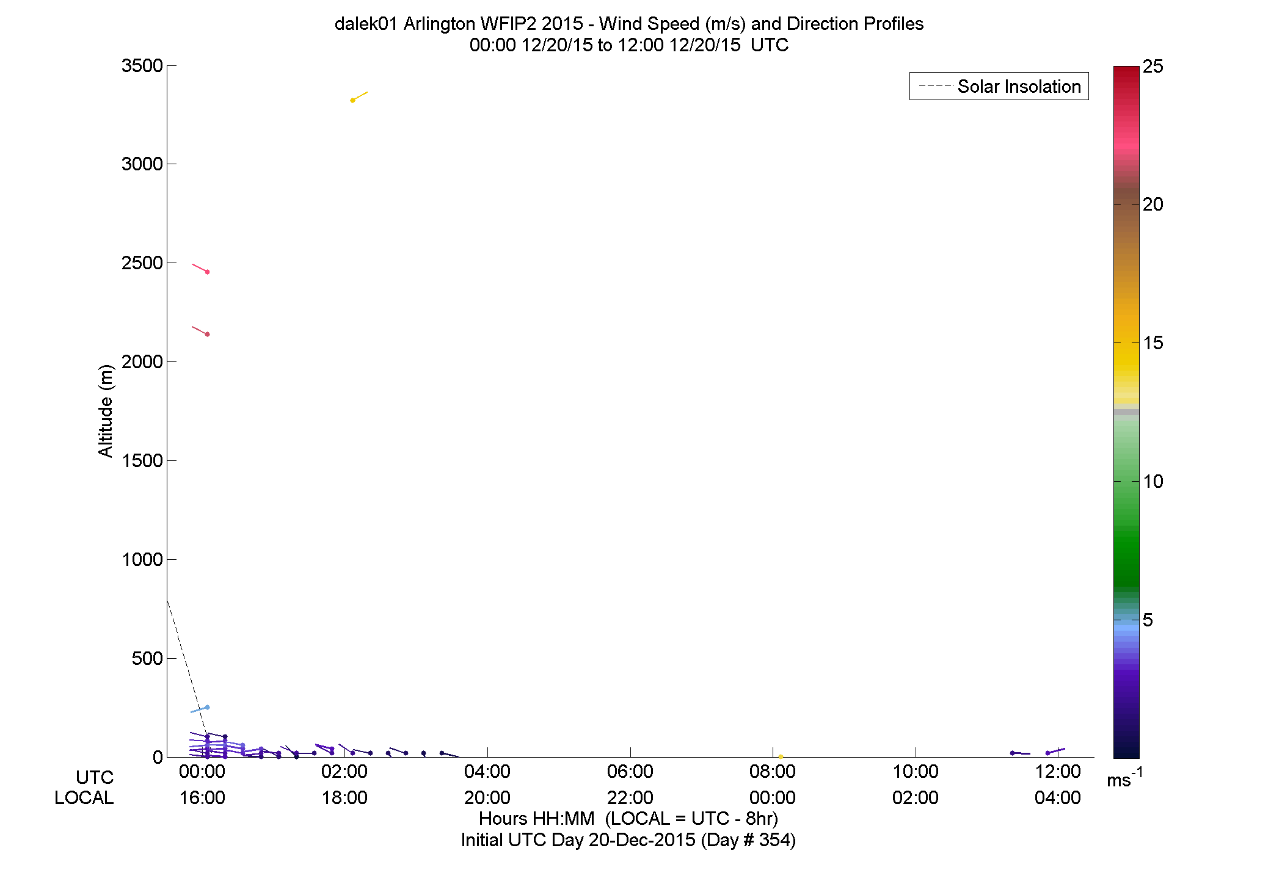Click the LOCAL 16:00 time label
Image resolution: width=1282 pixels, height=870 pixels.
[x=202, y=798]
